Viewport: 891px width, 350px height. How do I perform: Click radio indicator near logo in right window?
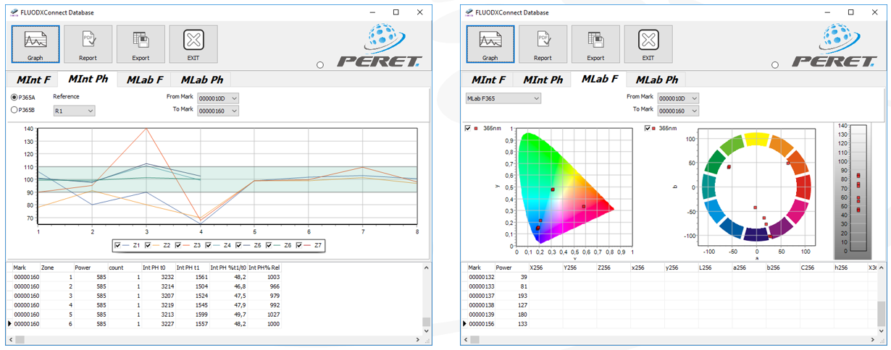pos(775,65)
